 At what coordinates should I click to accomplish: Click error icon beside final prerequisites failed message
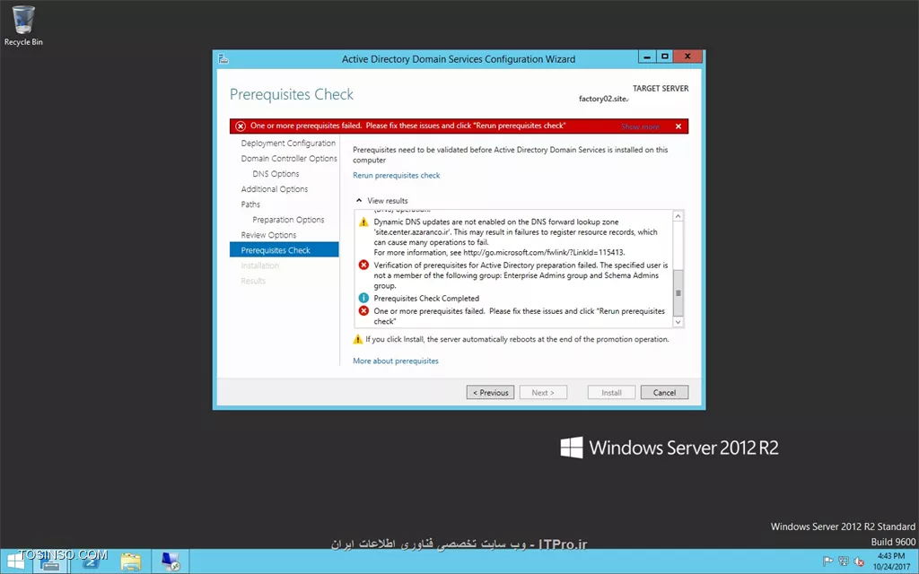click(x=363, y=311)
